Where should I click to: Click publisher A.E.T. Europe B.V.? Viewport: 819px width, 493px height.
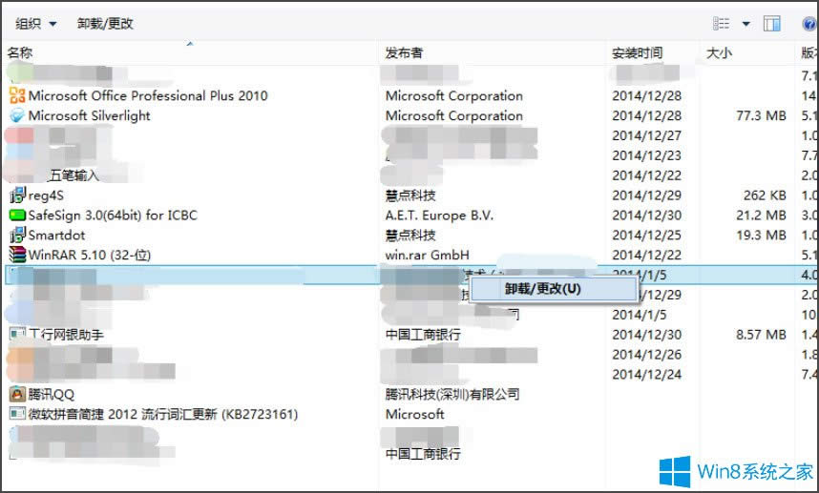coord(439,215)
